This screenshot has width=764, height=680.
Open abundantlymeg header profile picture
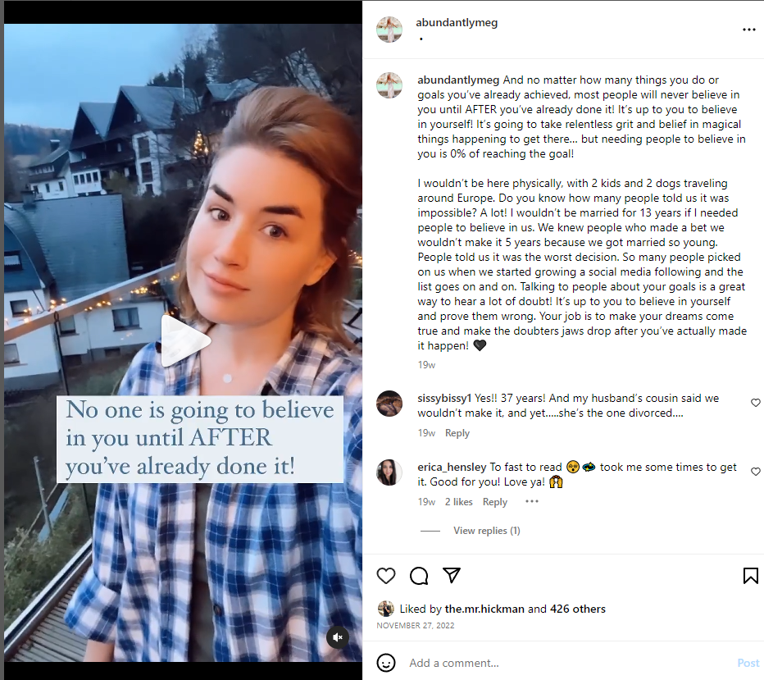coord(389,30)
